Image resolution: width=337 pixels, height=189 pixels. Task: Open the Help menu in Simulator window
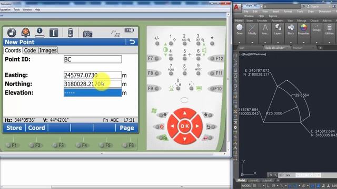[37, 9]
